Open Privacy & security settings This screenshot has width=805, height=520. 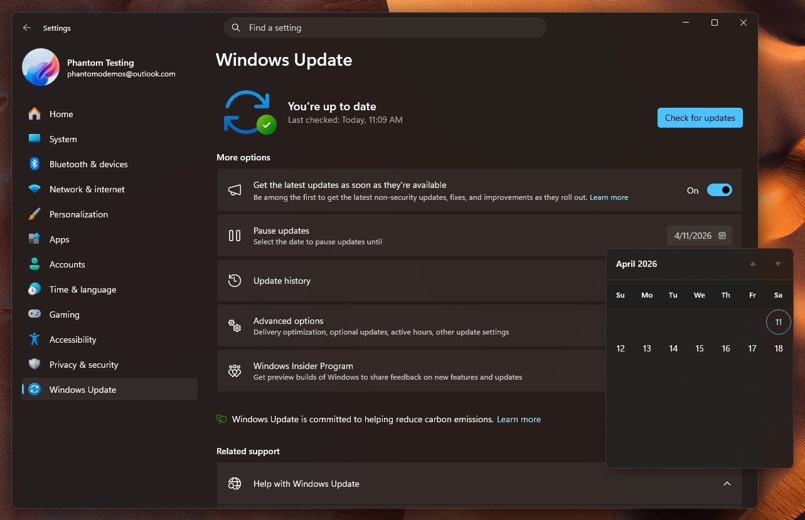pyautogui.click(x=83, y=365)
